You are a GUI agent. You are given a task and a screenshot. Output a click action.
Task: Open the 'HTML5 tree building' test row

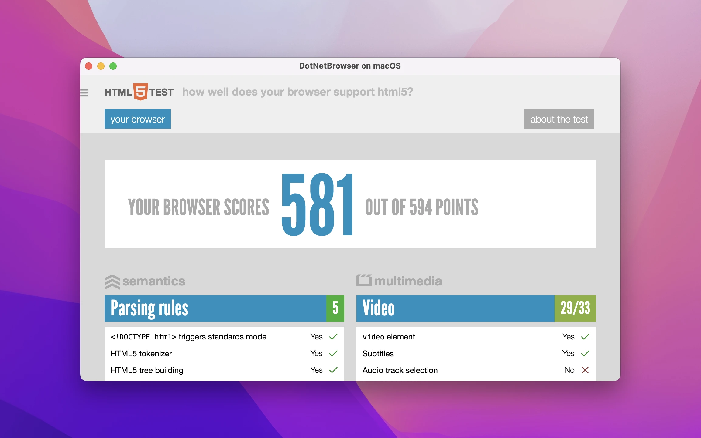(224, 370)
